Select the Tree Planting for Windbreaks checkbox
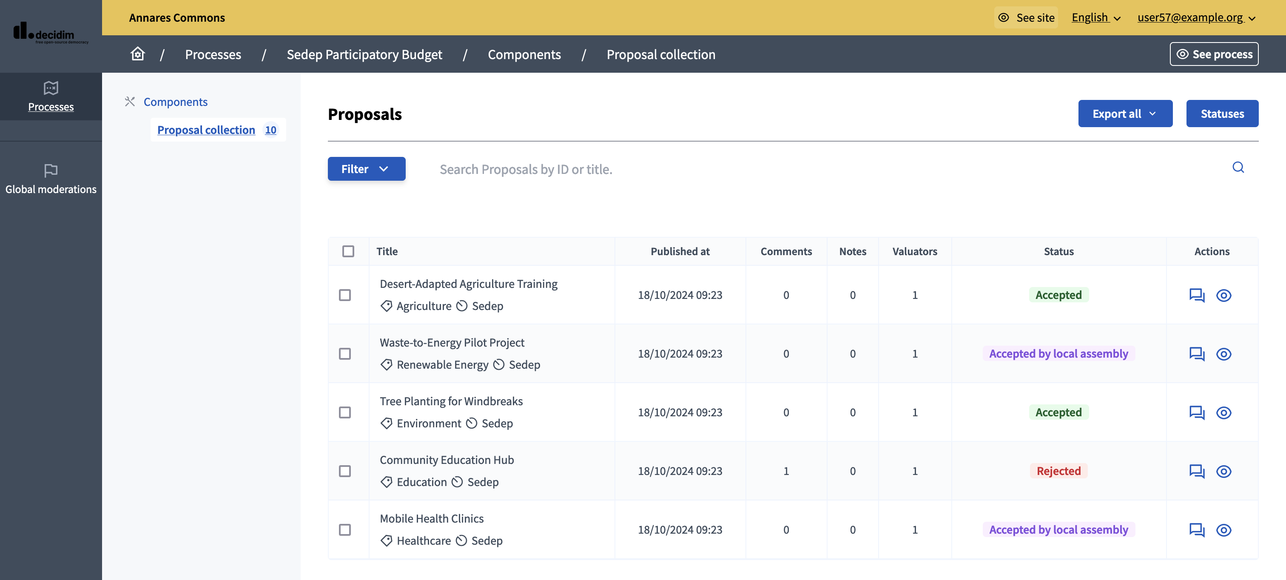Image resolution: width=1286 pixels, height=580 pixels. click(x=344, y=412)
